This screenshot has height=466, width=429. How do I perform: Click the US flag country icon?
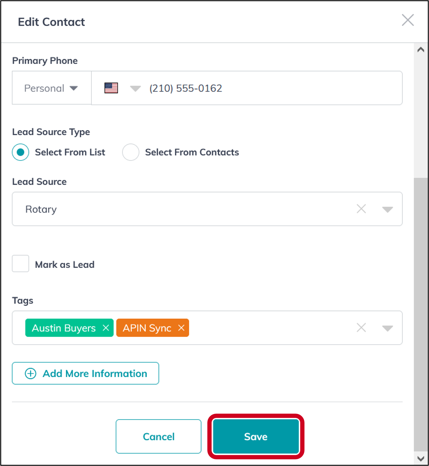pyautogui.click(x=111, y=88)
